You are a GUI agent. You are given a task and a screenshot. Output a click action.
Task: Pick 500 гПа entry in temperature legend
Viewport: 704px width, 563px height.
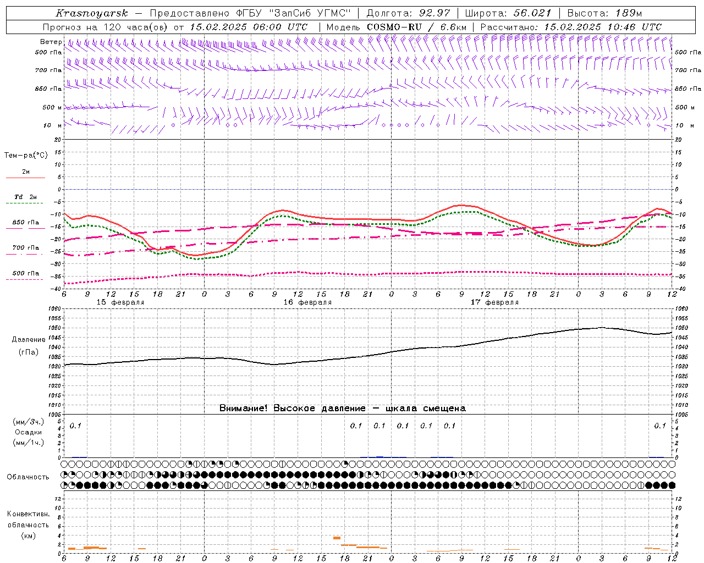click(25, 274)
